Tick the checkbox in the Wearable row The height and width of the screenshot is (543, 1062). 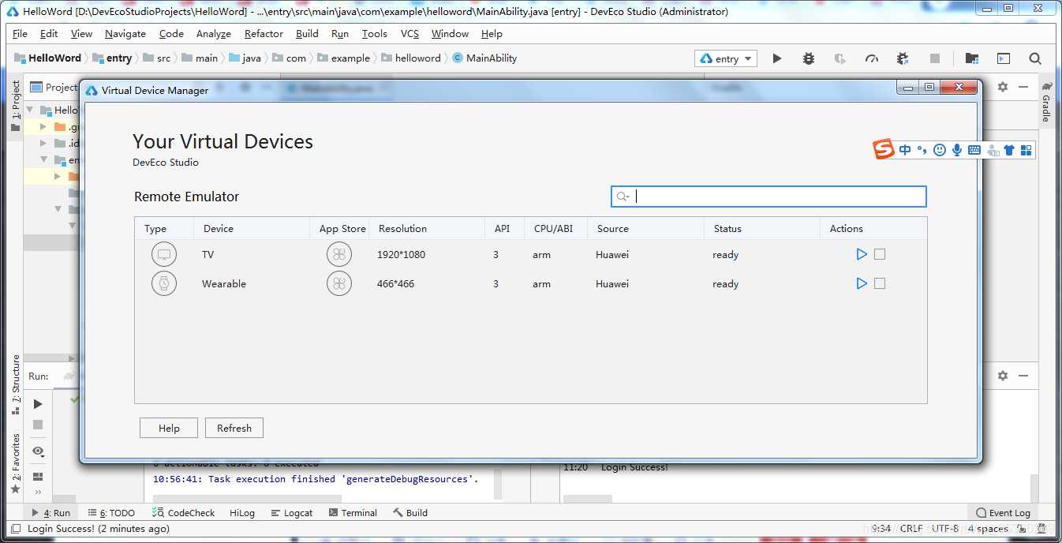[880, 283]
